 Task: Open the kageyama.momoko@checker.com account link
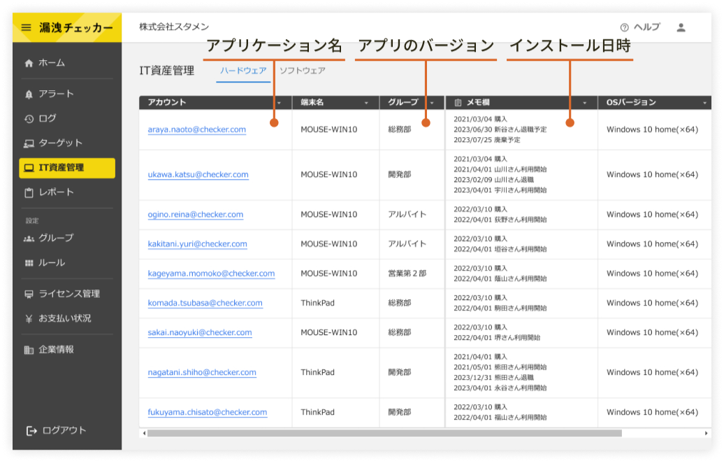coord(211,273)
